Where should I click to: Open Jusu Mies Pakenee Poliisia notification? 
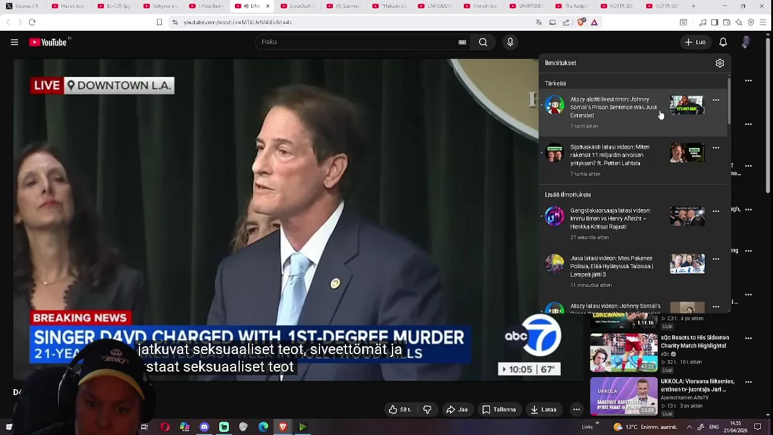(634, 271)
